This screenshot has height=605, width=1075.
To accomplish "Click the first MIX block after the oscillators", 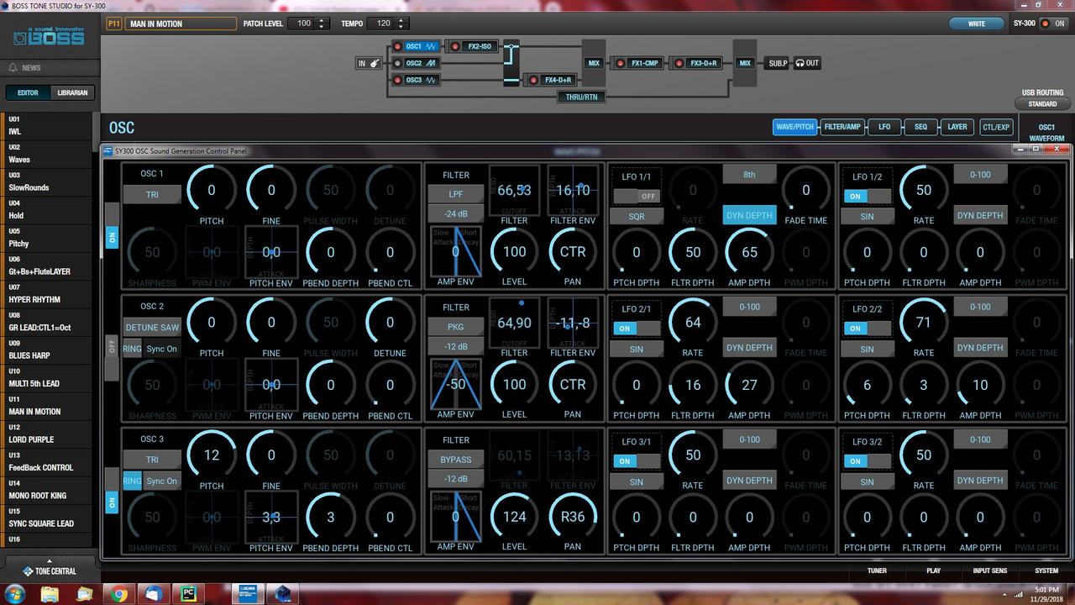I will 594,63.
